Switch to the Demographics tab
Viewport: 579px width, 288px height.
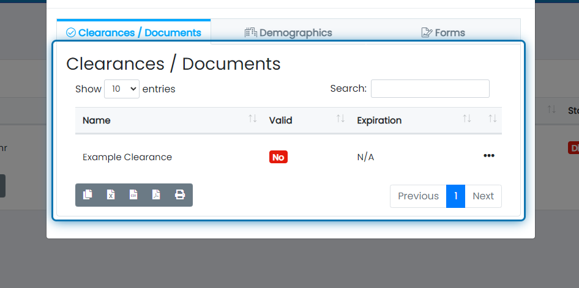pyautogui.click(x=288, y=33)
